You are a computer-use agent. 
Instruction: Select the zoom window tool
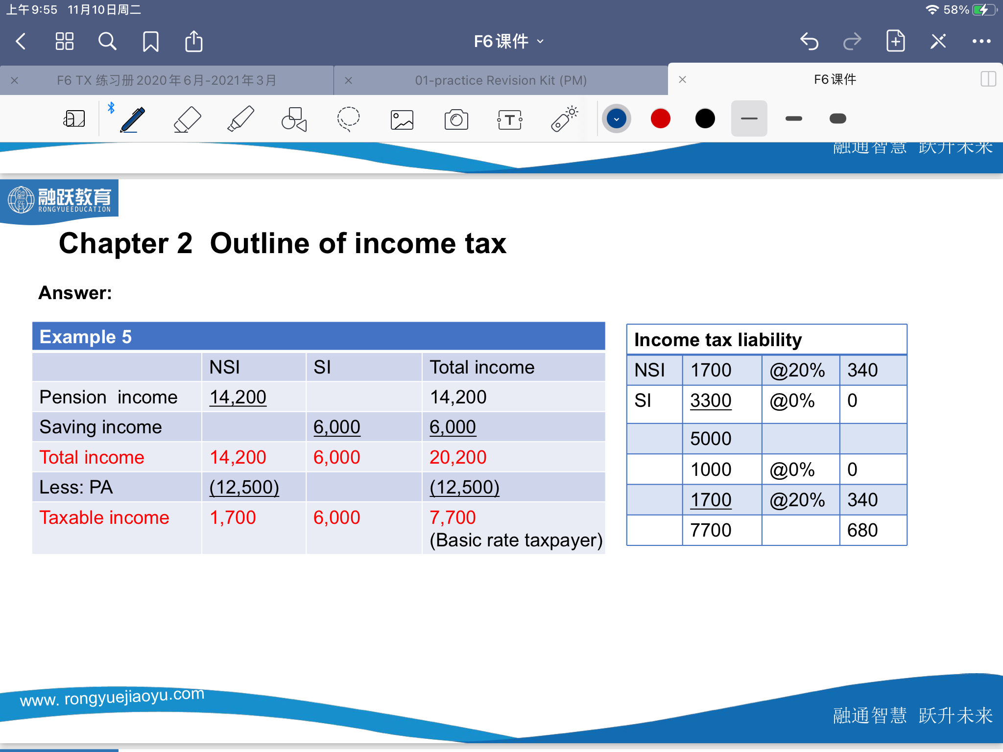[x=74, y=118]
